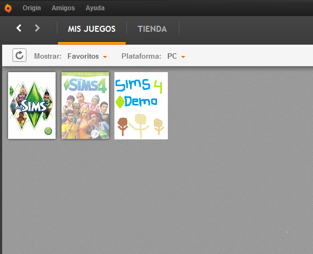This screenshot has height=254, width=313.
Task: Switch to the TIENDA tab
Action: pos(152,29)
